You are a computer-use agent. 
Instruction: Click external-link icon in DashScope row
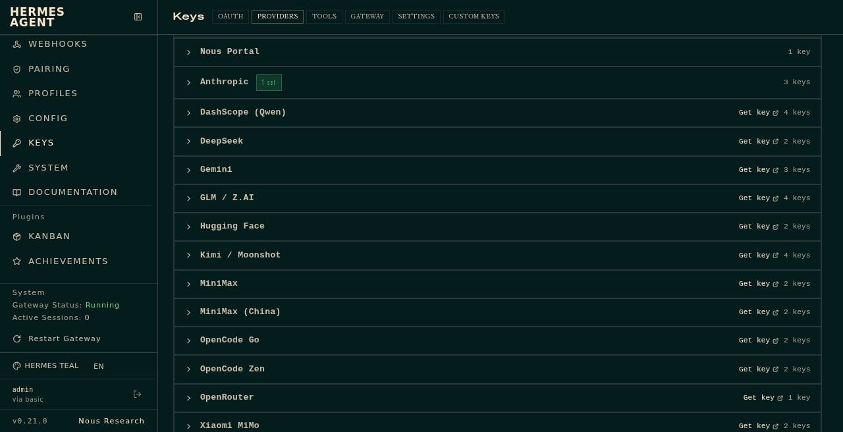(775, 113)
